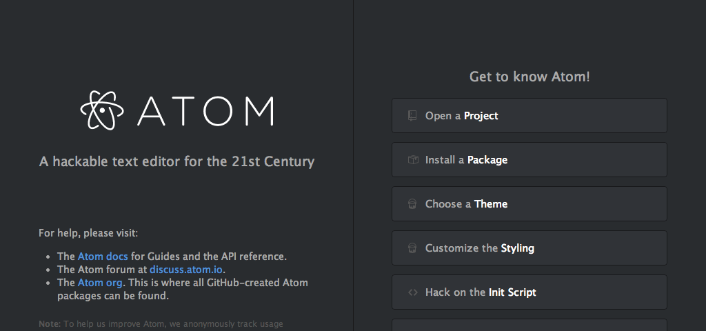
Task: Click the 'A hackable text editor for the 21st Century' tagline
Action: (176, 161)
